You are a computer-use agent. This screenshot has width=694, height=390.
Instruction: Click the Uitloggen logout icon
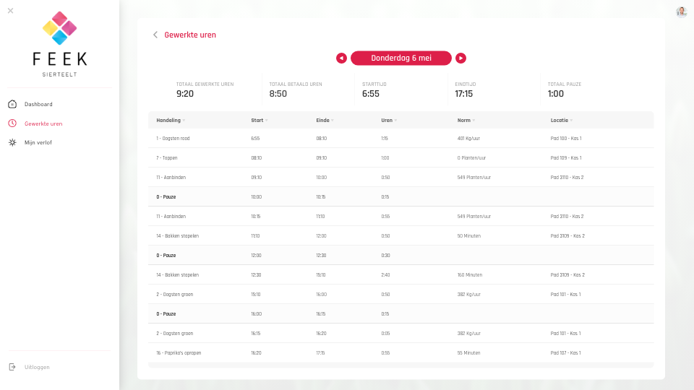(x=12, y=367)
